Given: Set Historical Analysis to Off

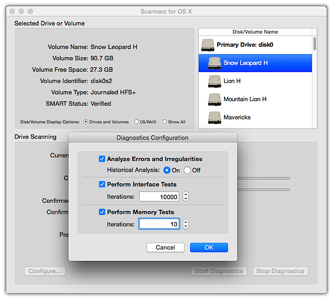Looking at the screenshot, I should point(187,170).
